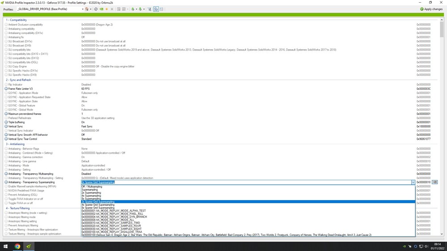
Task: Collapse the '4 - Texture Filtering' group
Action: [18, 208]
